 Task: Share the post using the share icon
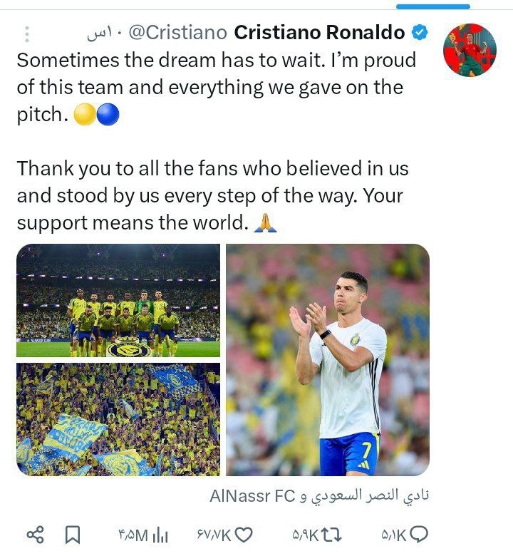(x=35, y=534)
